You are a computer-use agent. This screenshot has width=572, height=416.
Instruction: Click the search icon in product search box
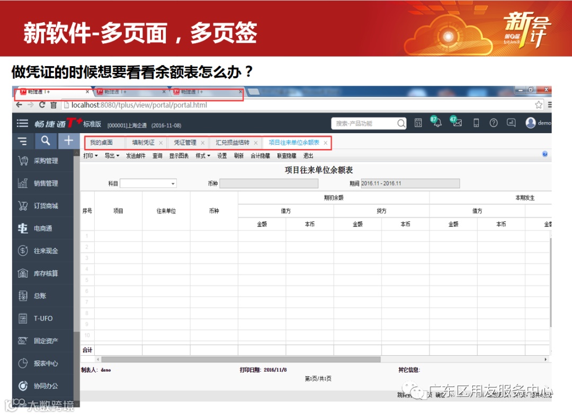point(401,123)
